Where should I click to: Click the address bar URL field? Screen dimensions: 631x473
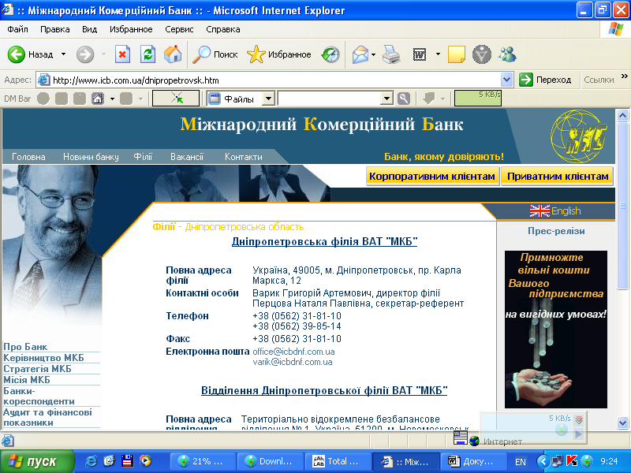click(268, 80)
